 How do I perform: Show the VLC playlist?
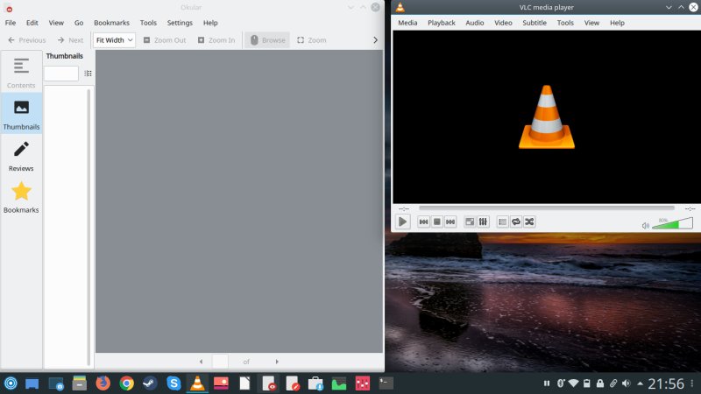[503, 222]
